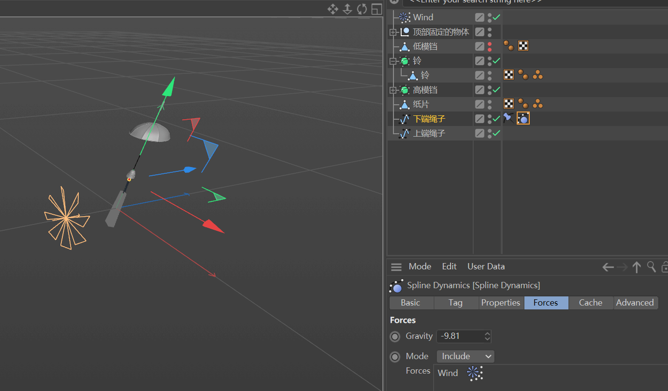
Task: Toggle the active view maximize icon
Action: click(377, 9)
